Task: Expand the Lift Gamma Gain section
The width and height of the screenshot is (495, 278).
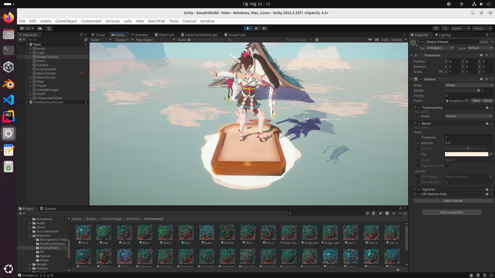Action: tap(415, 194)
